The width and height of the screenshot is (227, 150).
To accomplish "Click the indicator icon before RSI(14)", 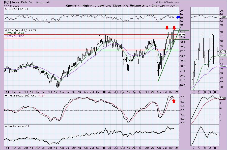I will coord(6,9).
